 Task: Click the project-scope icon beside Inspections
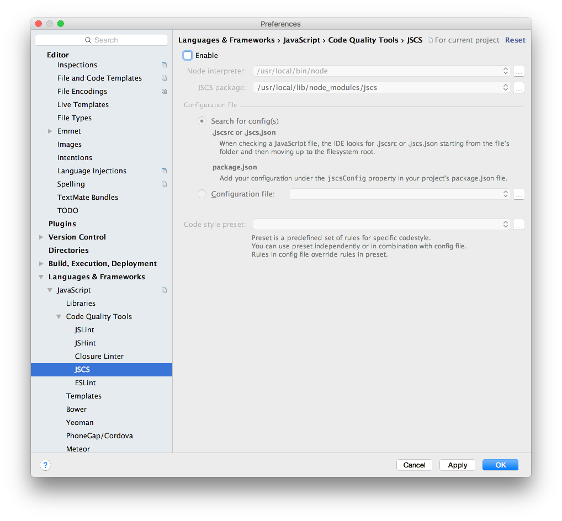point(164,65)
